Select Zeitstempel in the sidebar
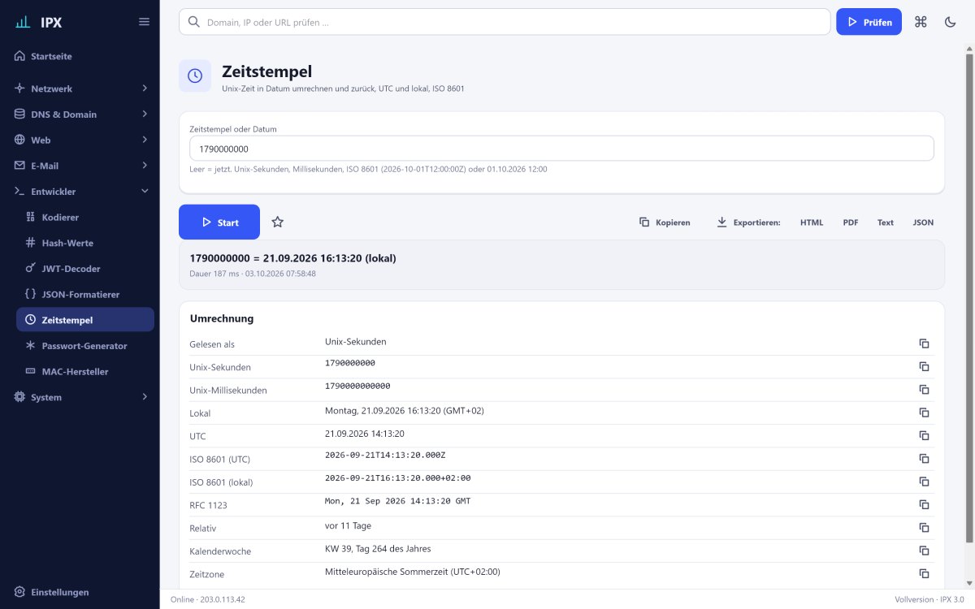This screenshot has width=975, height=609. pyautogui.click(x=85, y=319)
